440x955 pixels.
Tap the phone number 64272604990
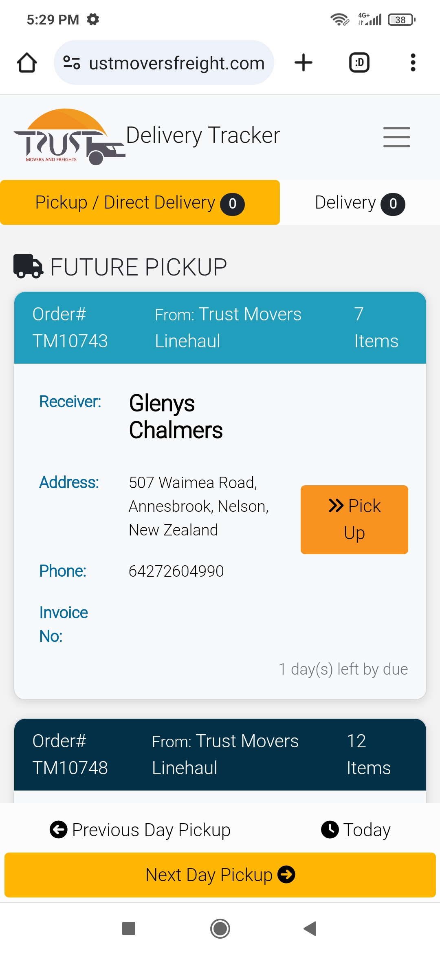point(176,571)
